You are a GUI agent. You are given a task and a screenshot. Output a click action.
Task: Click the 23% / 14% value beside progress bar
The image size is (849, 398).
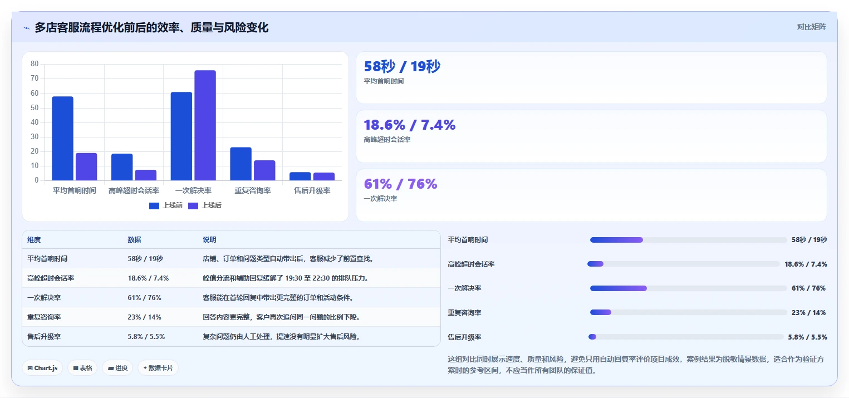808,313
